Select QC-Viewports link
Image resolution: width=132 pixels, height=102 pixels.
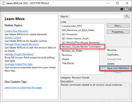tap(70, 34)
